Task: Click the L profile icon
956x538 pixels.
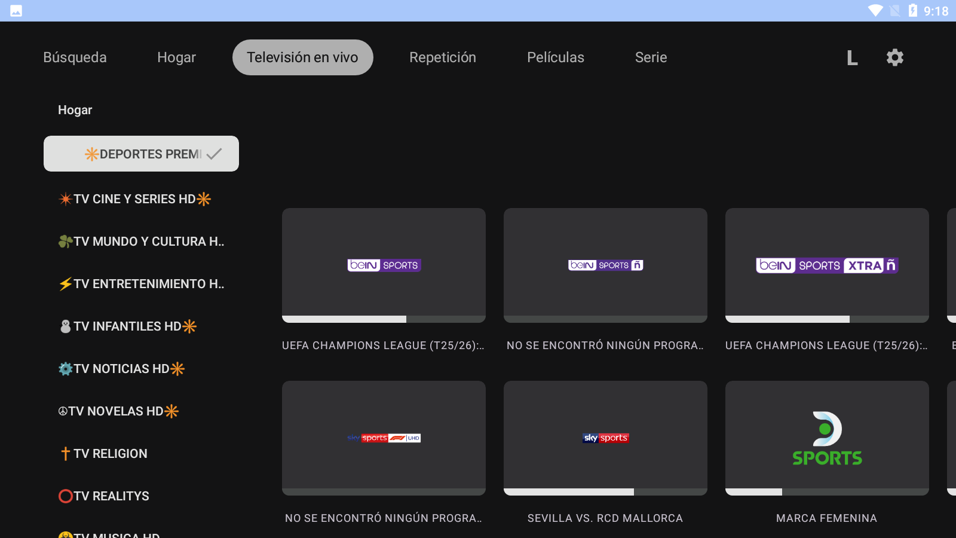Action: tap(852, 58)
